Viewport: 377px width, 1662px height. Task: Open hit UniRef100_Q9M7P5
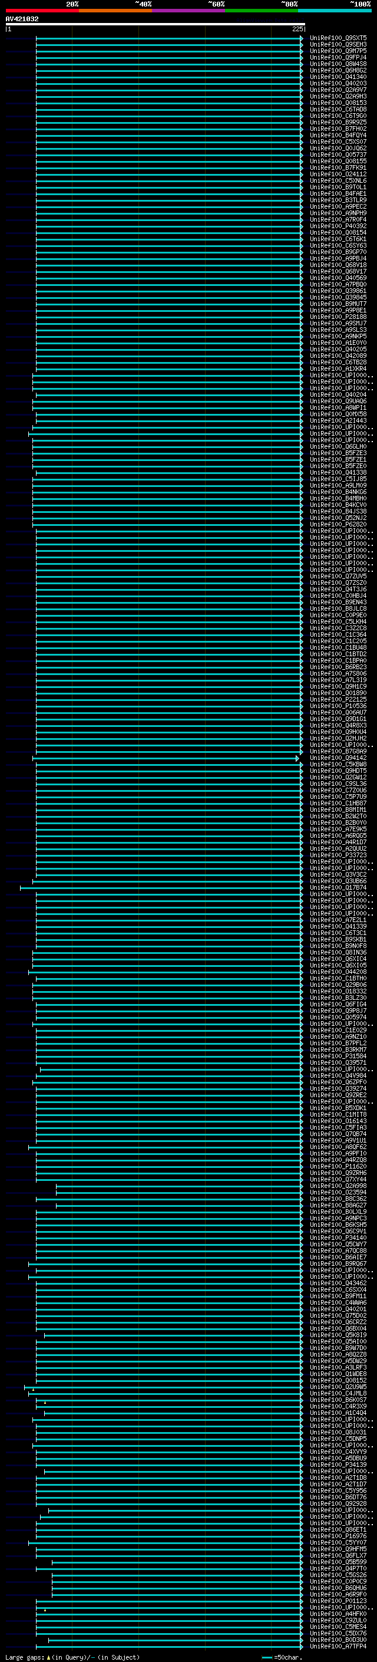338,51
